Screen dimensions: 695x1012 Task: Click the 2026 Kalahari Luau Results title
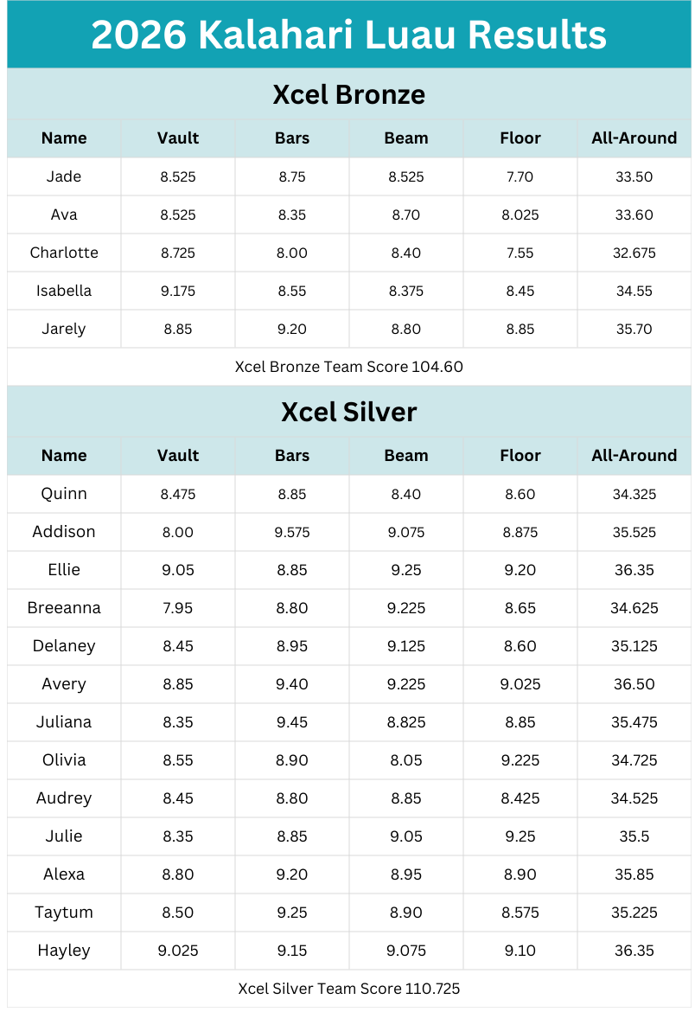click(348, 35)
